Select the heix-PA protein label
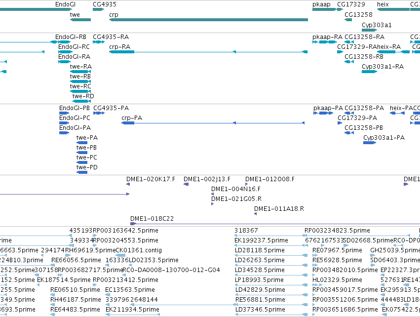This screenshot has height=317, width=420. pos(401,108)
